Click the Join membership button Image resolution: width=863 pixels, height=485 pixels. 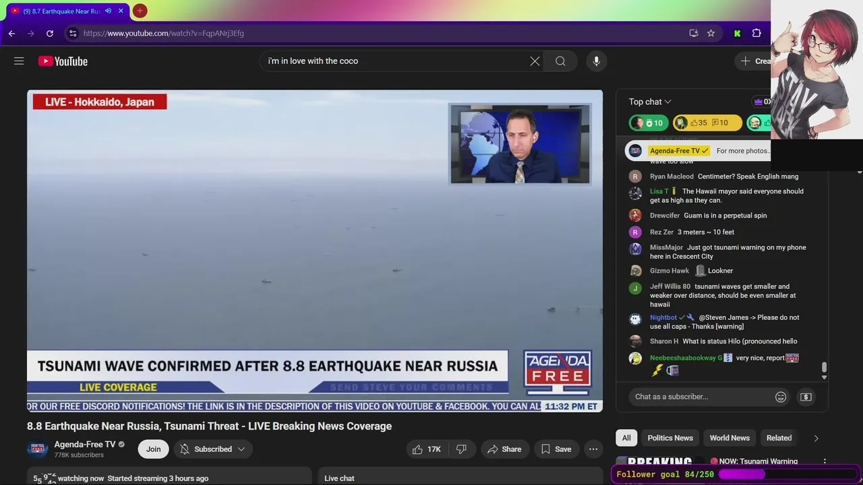[x=154, y=449]
